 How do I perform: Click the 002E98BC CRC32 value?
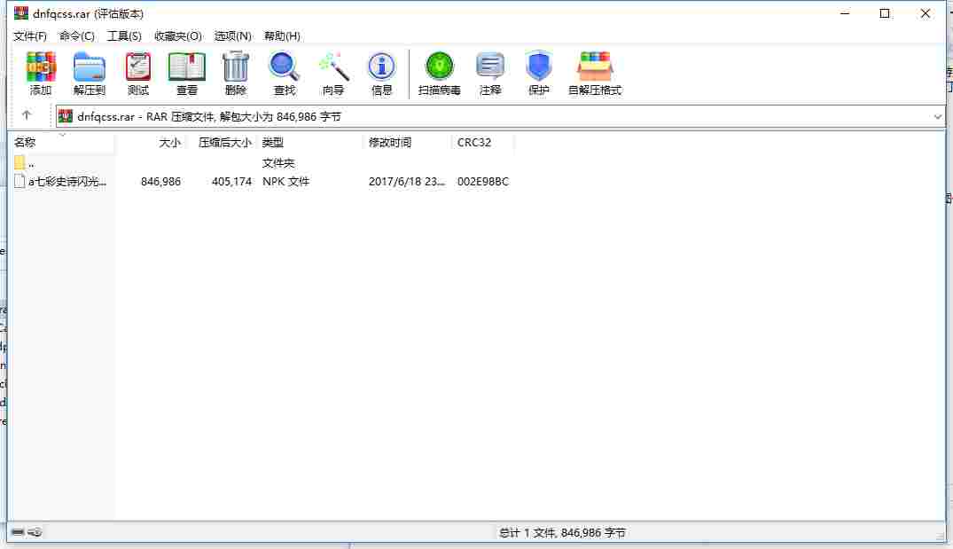point(482,181)
